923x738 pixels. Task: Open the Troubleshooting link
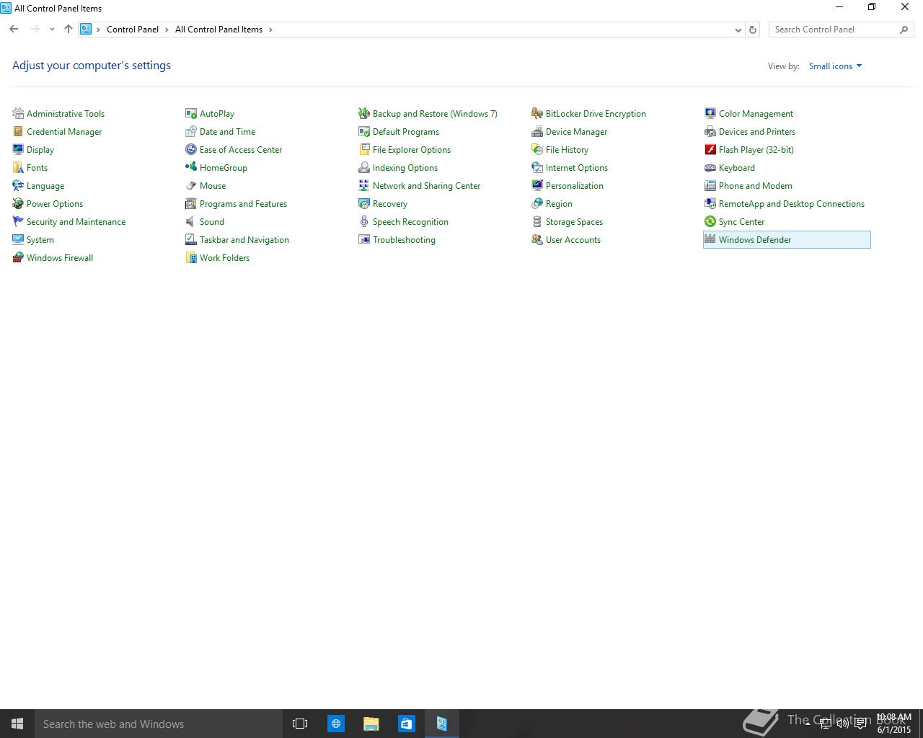[x=404, y=240]
